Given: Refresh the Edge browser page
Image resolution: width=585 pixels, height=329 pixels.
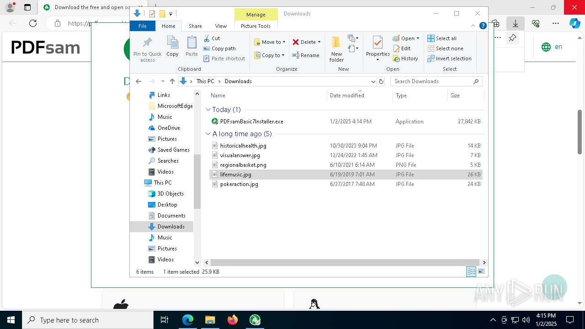Looking at the screenshot, I should point(33,23).
